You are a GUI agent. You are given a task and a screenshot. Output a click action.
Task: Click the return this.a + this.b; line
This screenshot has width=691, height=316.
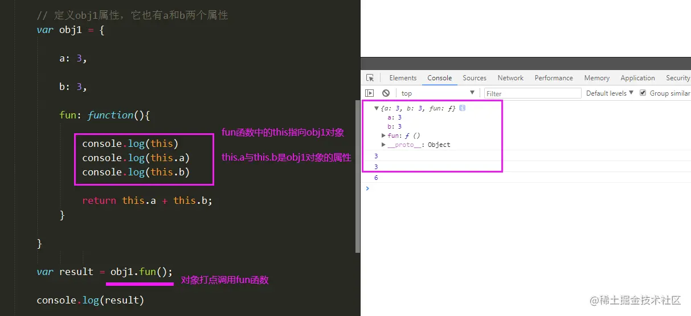coord(147,200)
